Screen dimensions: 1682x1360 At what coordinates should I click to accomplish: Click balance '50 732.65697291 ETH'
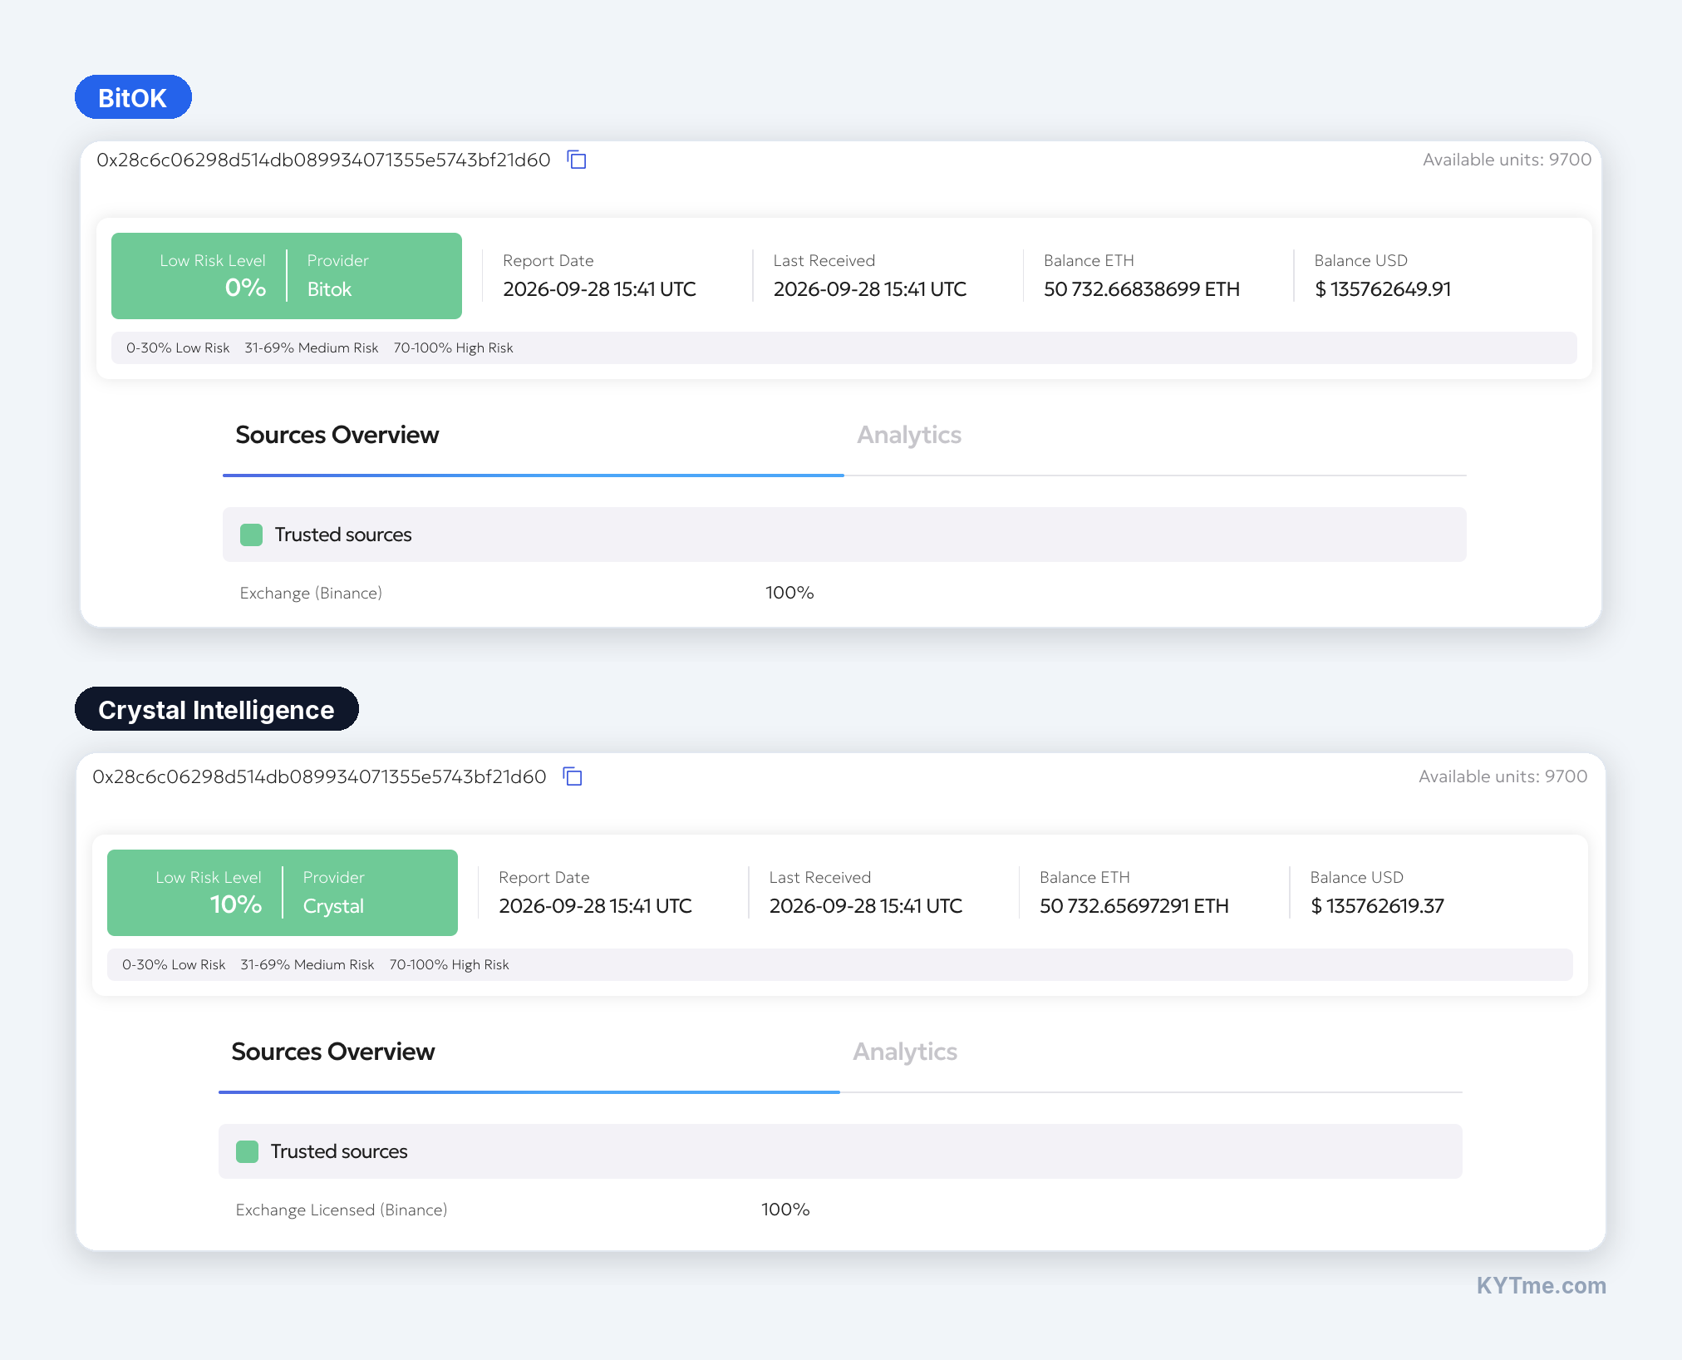[x=1134, y=906]
